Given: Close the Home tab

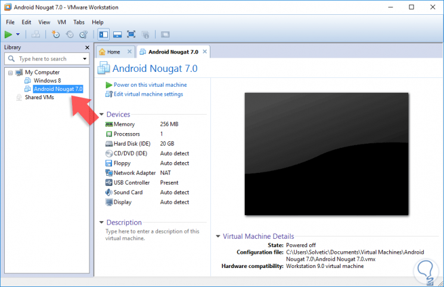Looking at the screenshot, I should 129,52.
